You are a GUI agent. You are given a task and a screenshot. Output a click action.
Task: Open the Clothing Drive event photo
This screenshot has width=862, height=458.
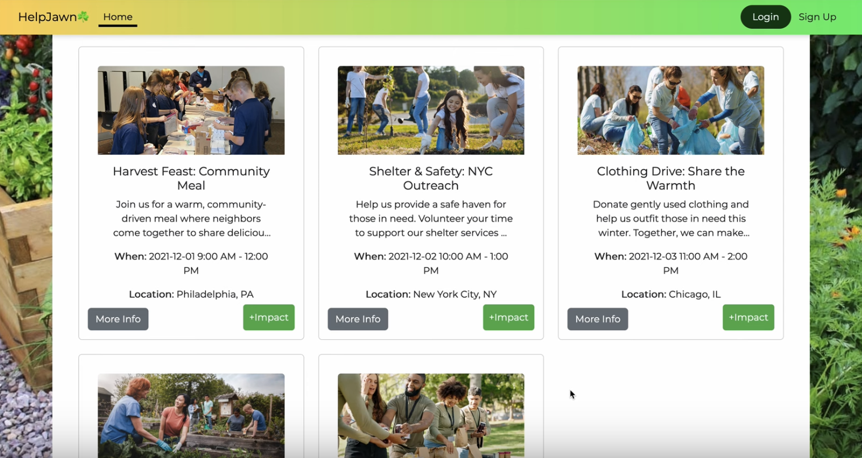pos(671,110)
